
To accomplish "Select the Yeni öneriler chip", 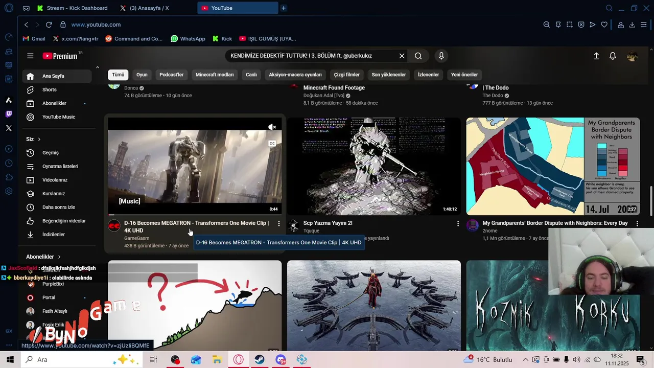I will pyautogui.click(x=464, y=75).
